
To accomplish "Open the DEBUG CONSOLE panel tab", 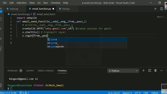I will coord(46,71).
